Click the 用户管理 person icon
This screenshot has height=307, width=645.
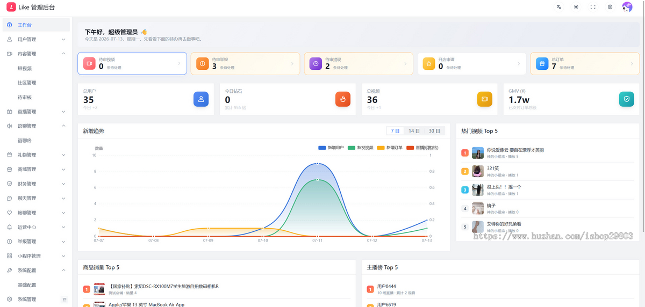click(x=10, y=40)
